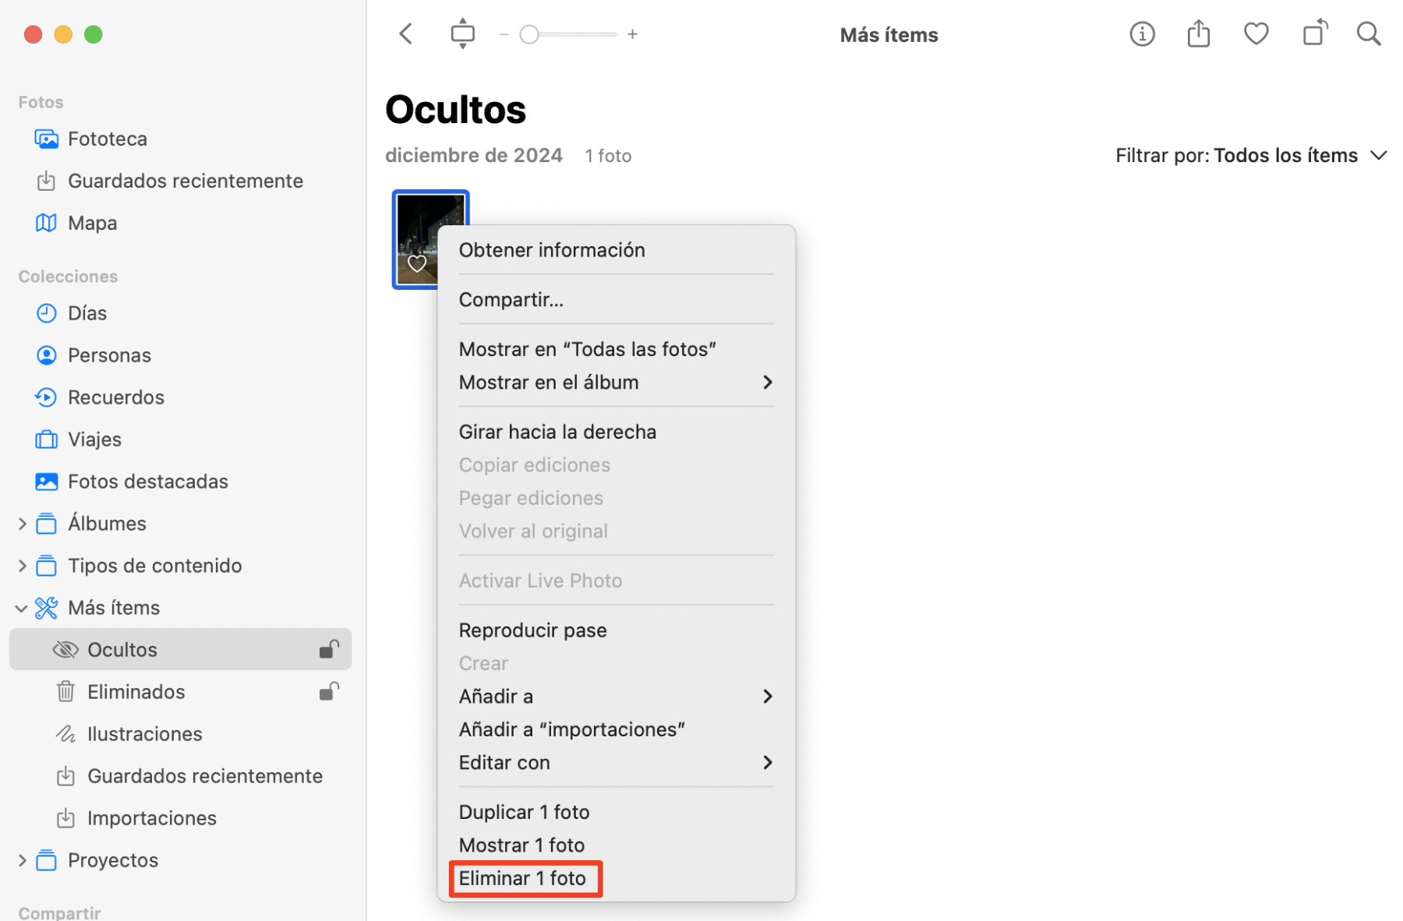The image size is (1403, 921).
Task: Click the aspect ratio icon beside the zoom slider
Action: (462, 34)
